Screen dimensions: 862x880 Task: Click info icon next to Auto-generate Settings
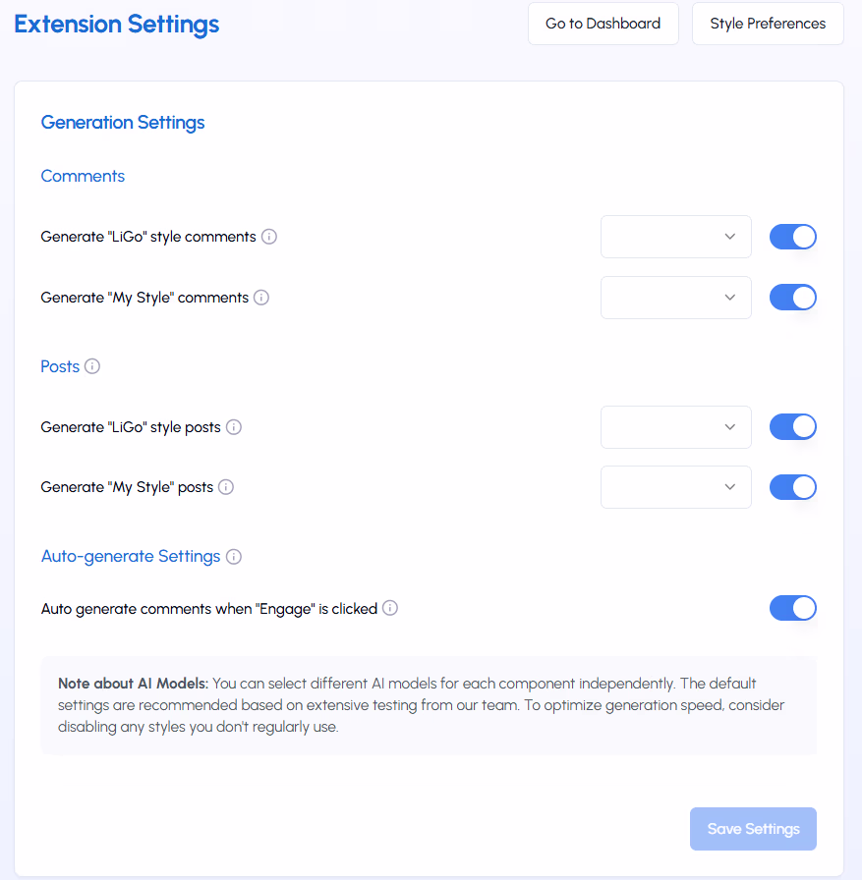tap(234, 557)
